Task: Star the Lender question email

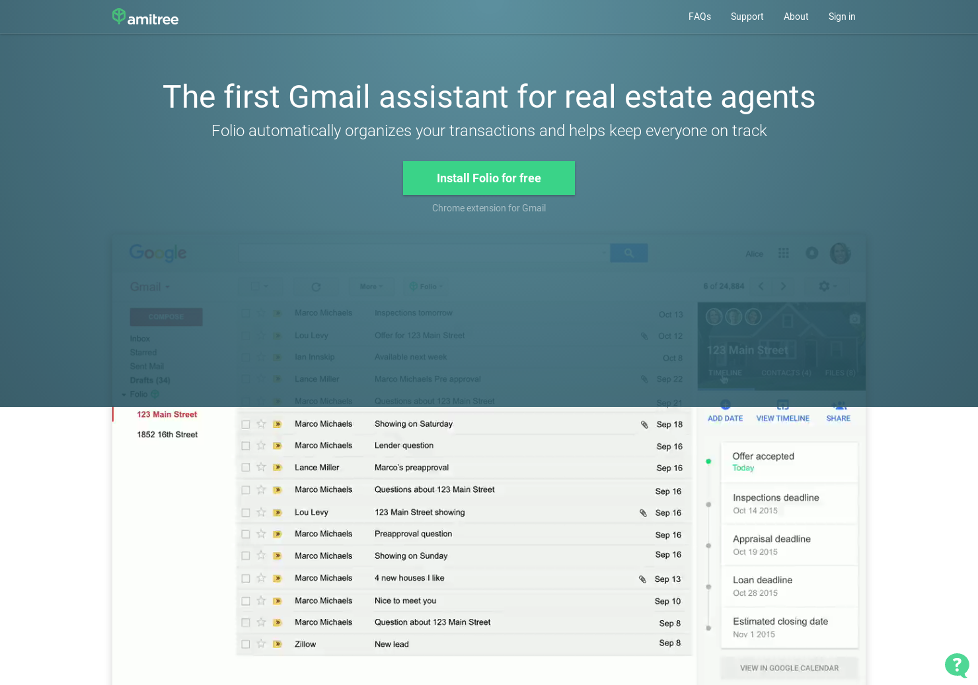Action: [261, 446]
